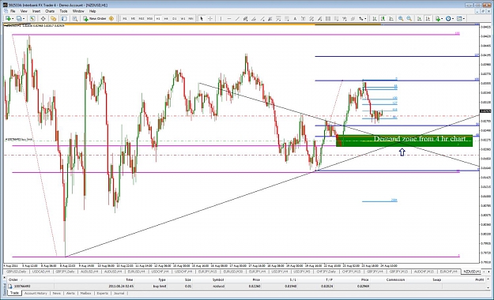This screenshot has width=494, height=300.
Task: Select the crosshair tool
Action: click(x=210, y=19)
